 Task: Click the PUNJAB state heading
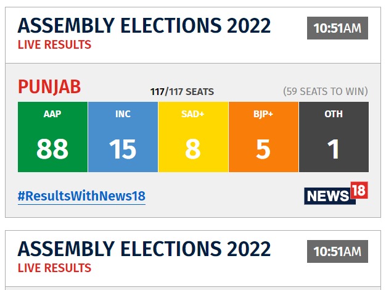click(49, 87)
